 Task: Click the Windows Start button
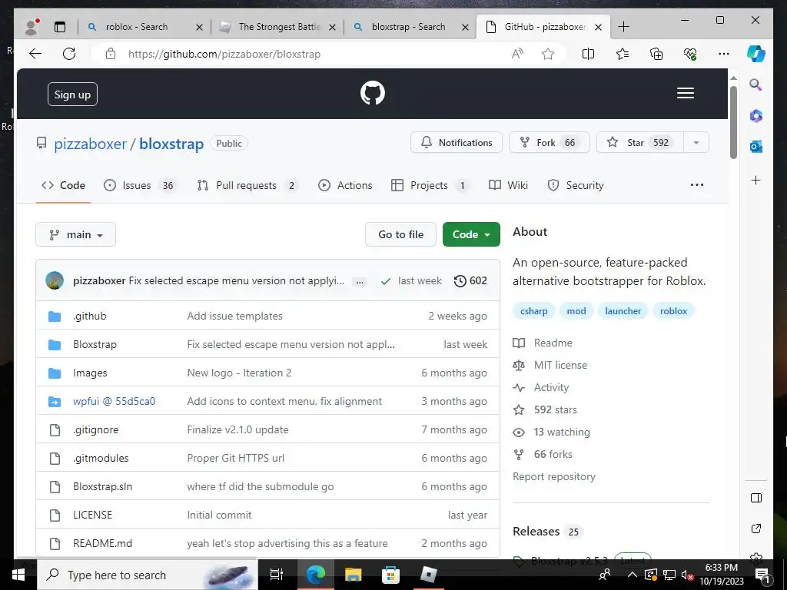18,575
